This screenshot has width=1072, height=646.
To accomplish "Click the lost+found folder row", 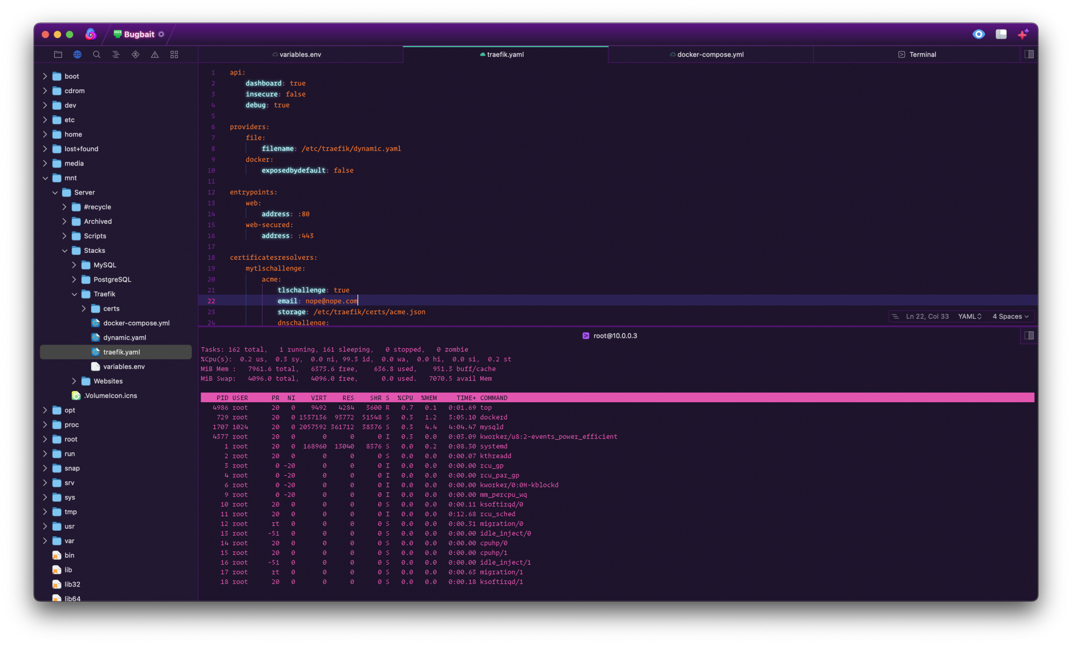I will (116, 149).
